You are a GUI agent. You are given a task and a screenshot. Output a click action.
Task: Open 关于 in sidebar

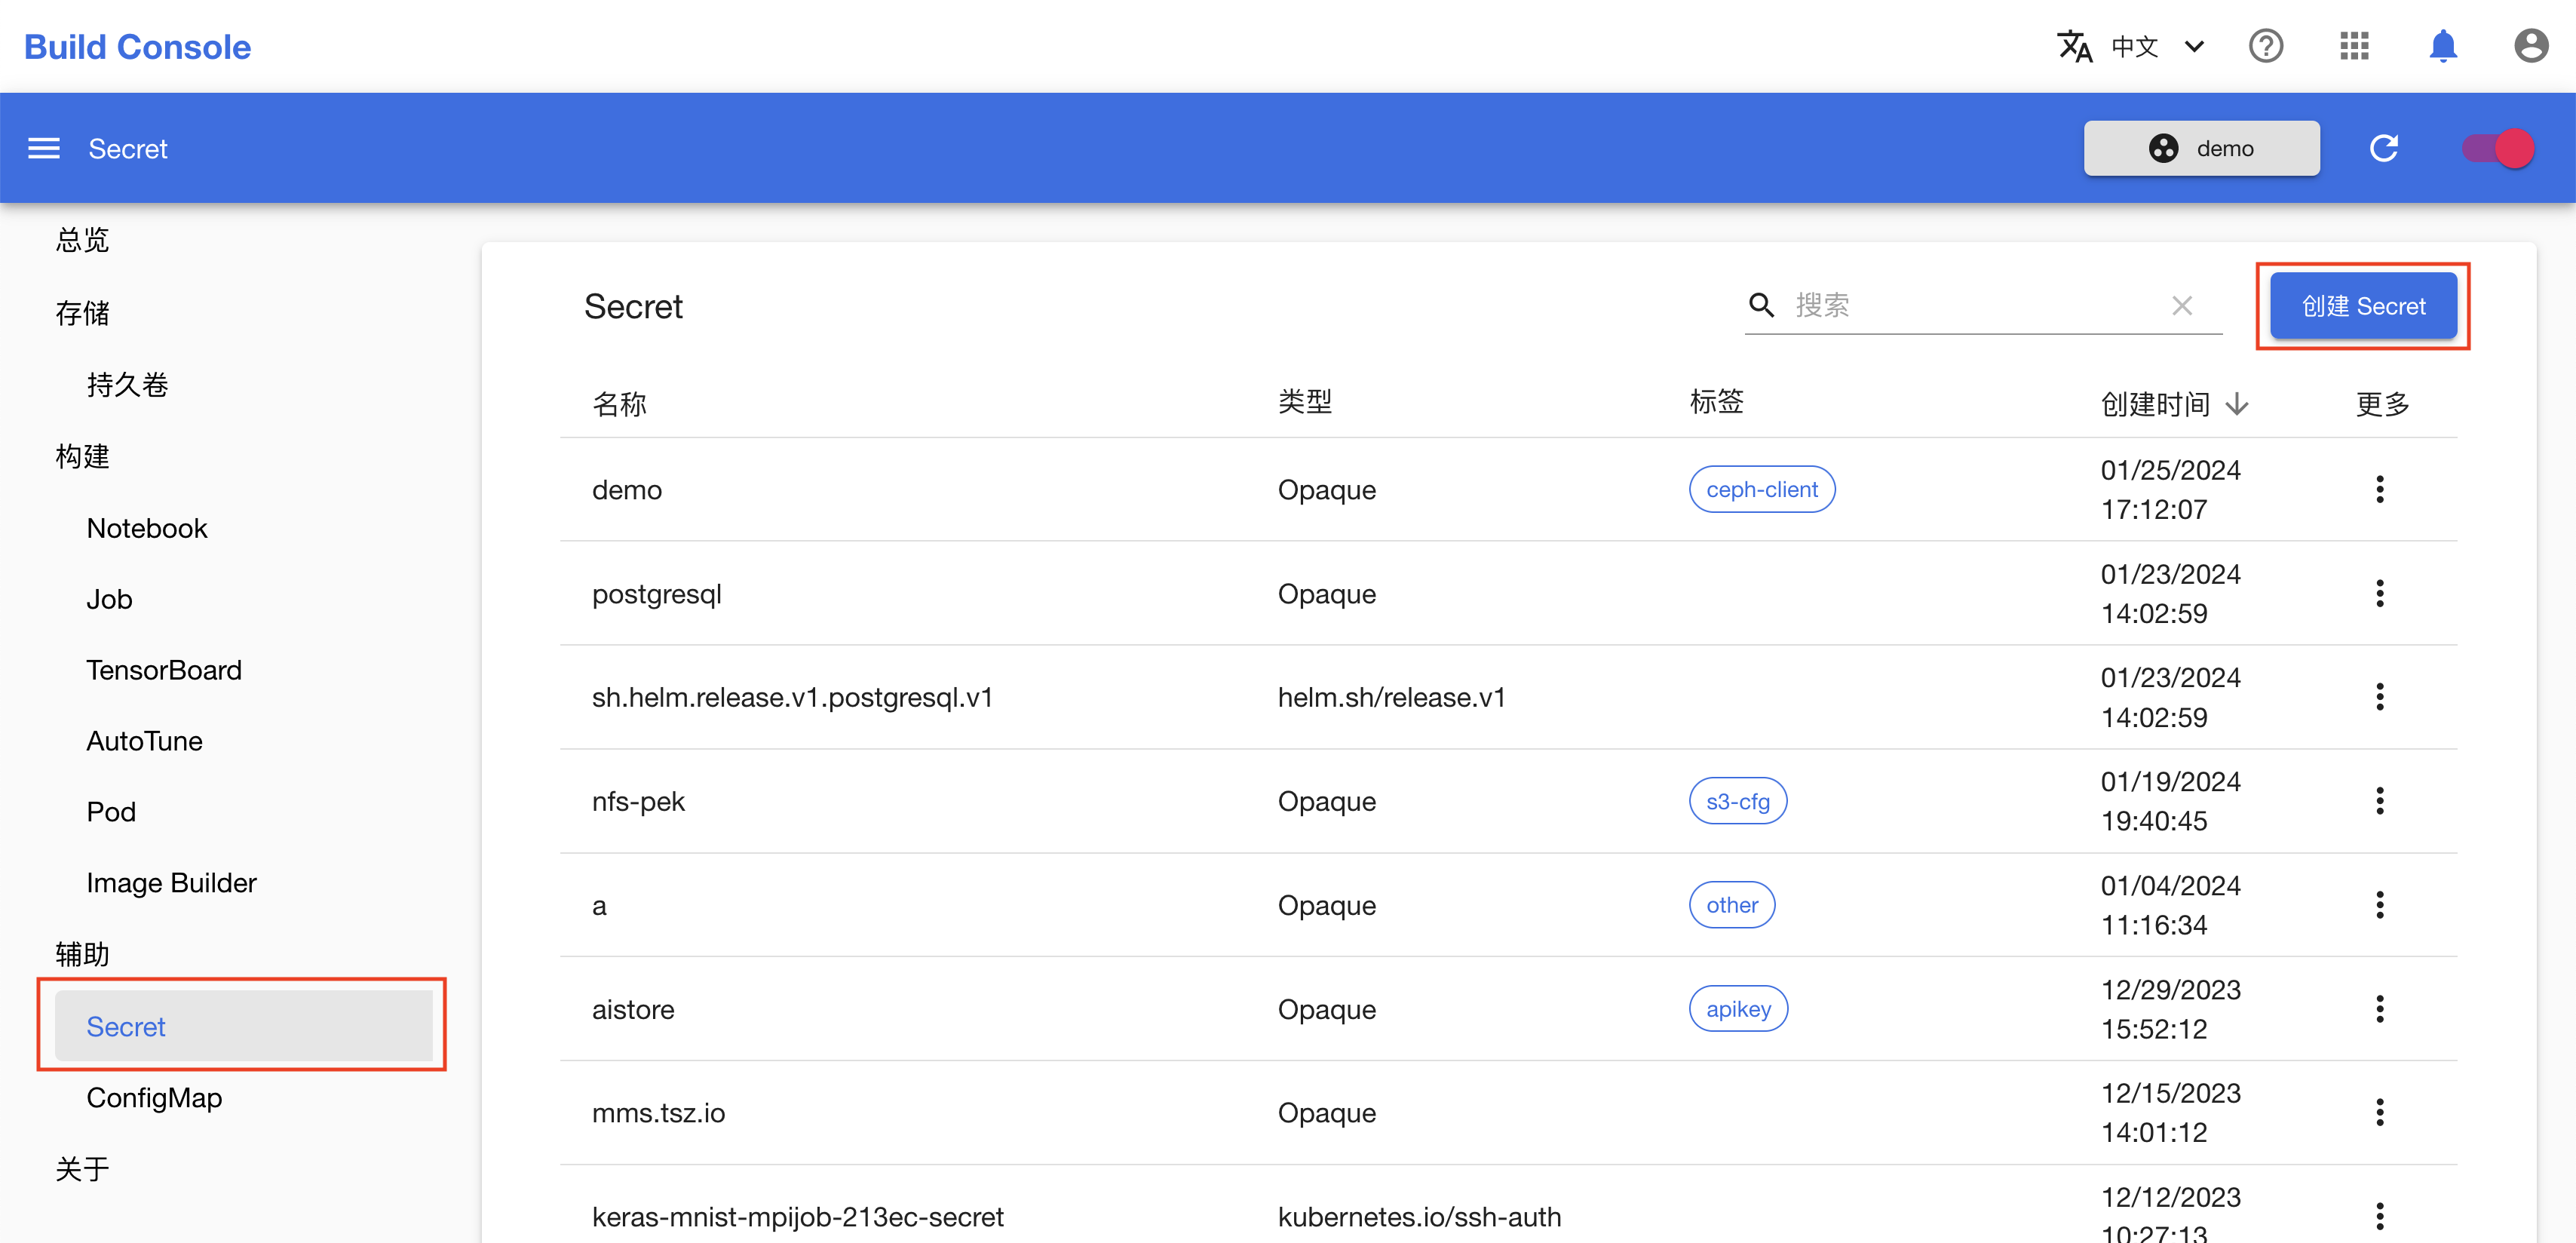(x=83, y=1169)
